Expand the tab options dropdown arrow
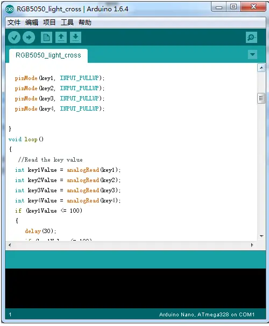 (x=252, y=54)
